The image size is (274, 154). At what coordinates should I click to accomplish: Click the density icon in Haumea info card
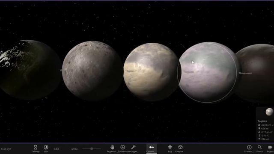coord(259,132)
